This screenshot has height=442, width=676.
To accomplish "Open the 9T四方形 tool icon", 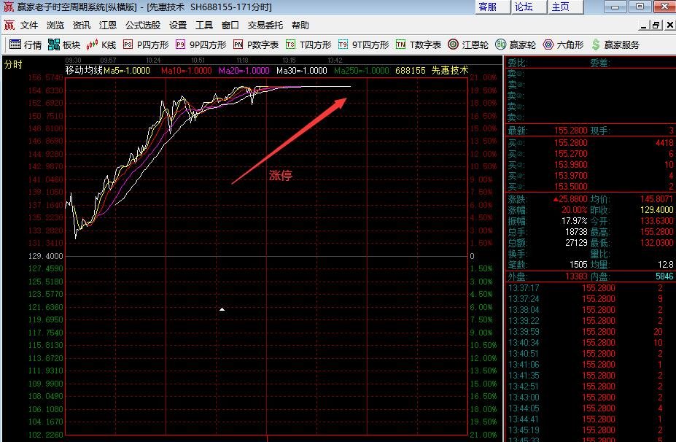I will (343, 44).
